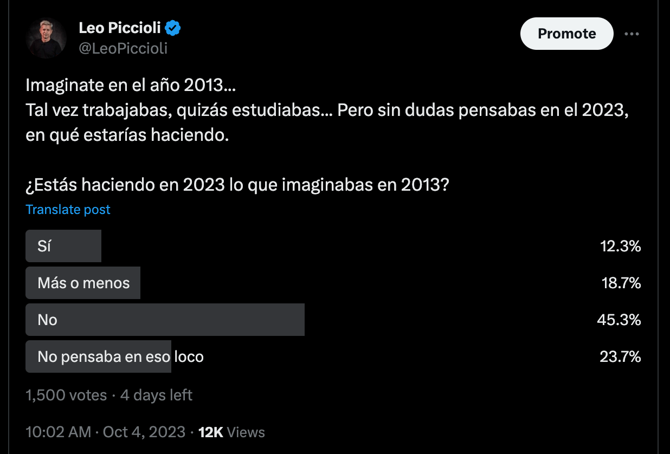Open the three-dot more options menu
The width and height of the screenshot is (670, 454).
(632, 34)
